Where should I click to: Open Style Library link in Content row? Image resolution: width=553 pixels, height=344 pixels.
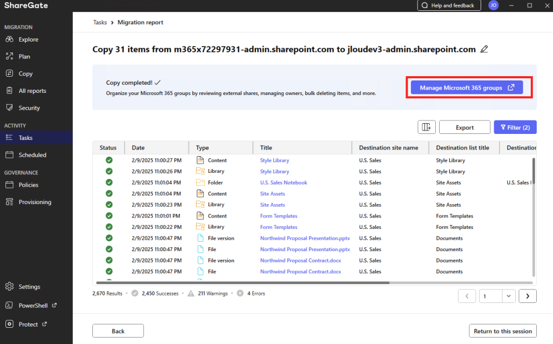[x=275, y=160]
